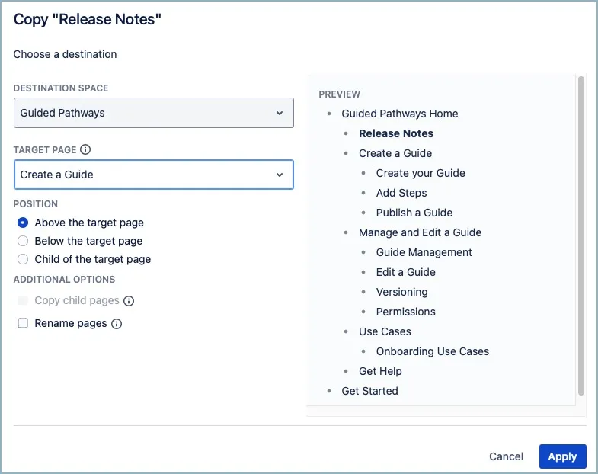Image resolution: width=598 pixels, height=474 pixels.
Task: Open the Destination Space dropdown
Action: (154, 113)
